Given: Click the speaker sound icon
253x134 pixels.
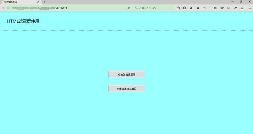Looking at the screenshot, I should coord(215,8).
